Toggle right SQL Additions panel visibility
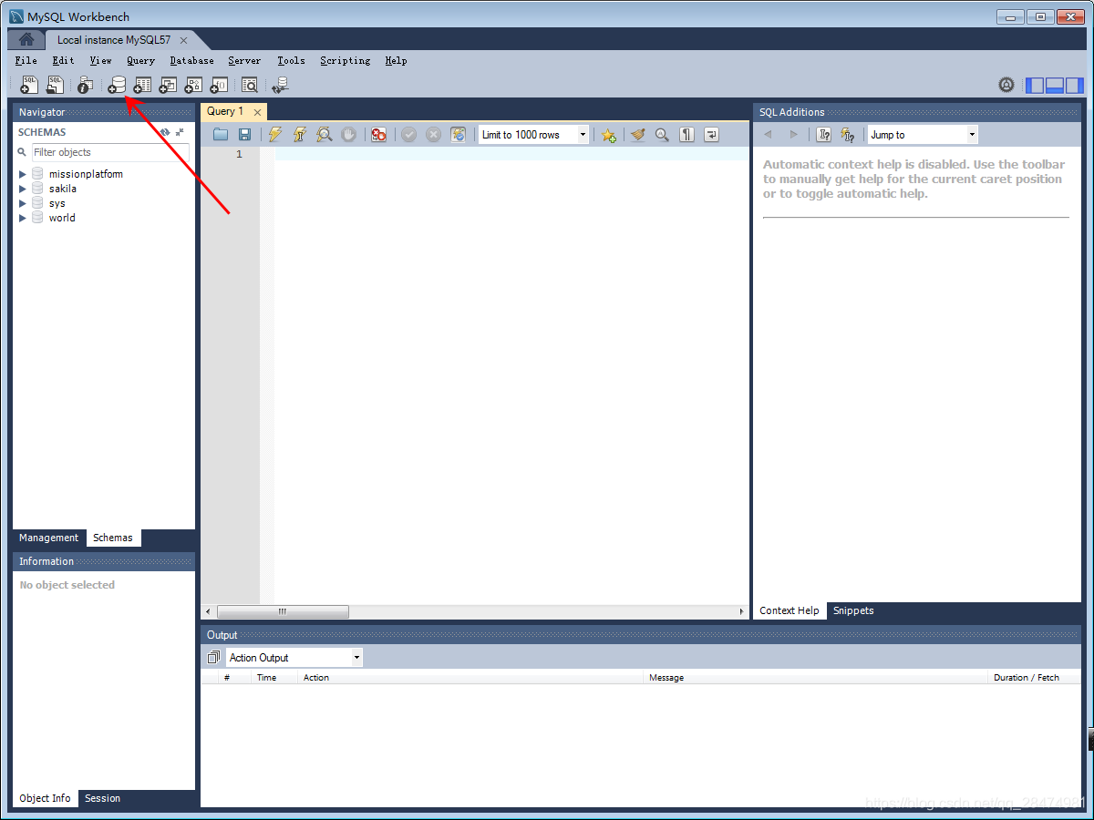This screenshot has height=820, width=1094. point(1075,85)
